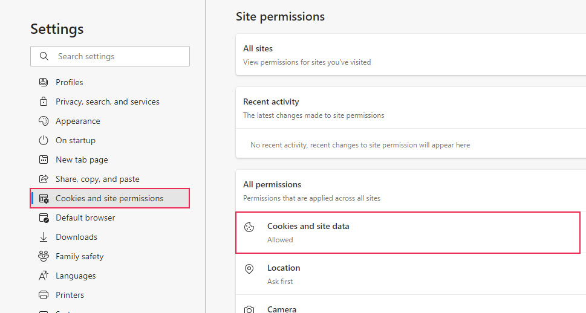Screen dimensions: 586x313
Task: Open Cookies and site permissions section
Action: click(x=109, y=198)
